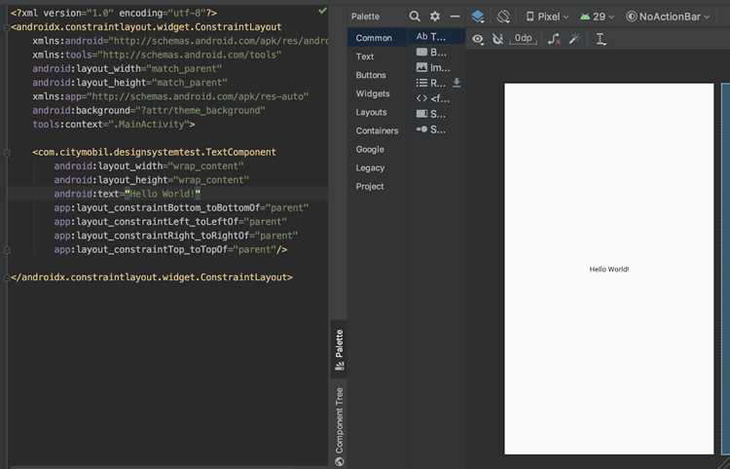Click the TextComponent layout_height wrap_content line
The width and height of the screenshot is (730, 469).
pos(152,180)
